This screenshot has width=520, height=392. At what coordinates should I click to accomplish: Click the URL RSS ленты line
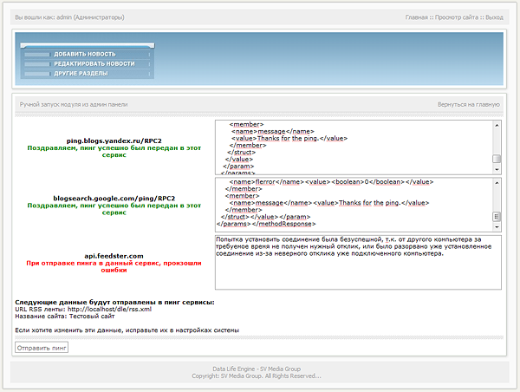click(x=83, y=309)
